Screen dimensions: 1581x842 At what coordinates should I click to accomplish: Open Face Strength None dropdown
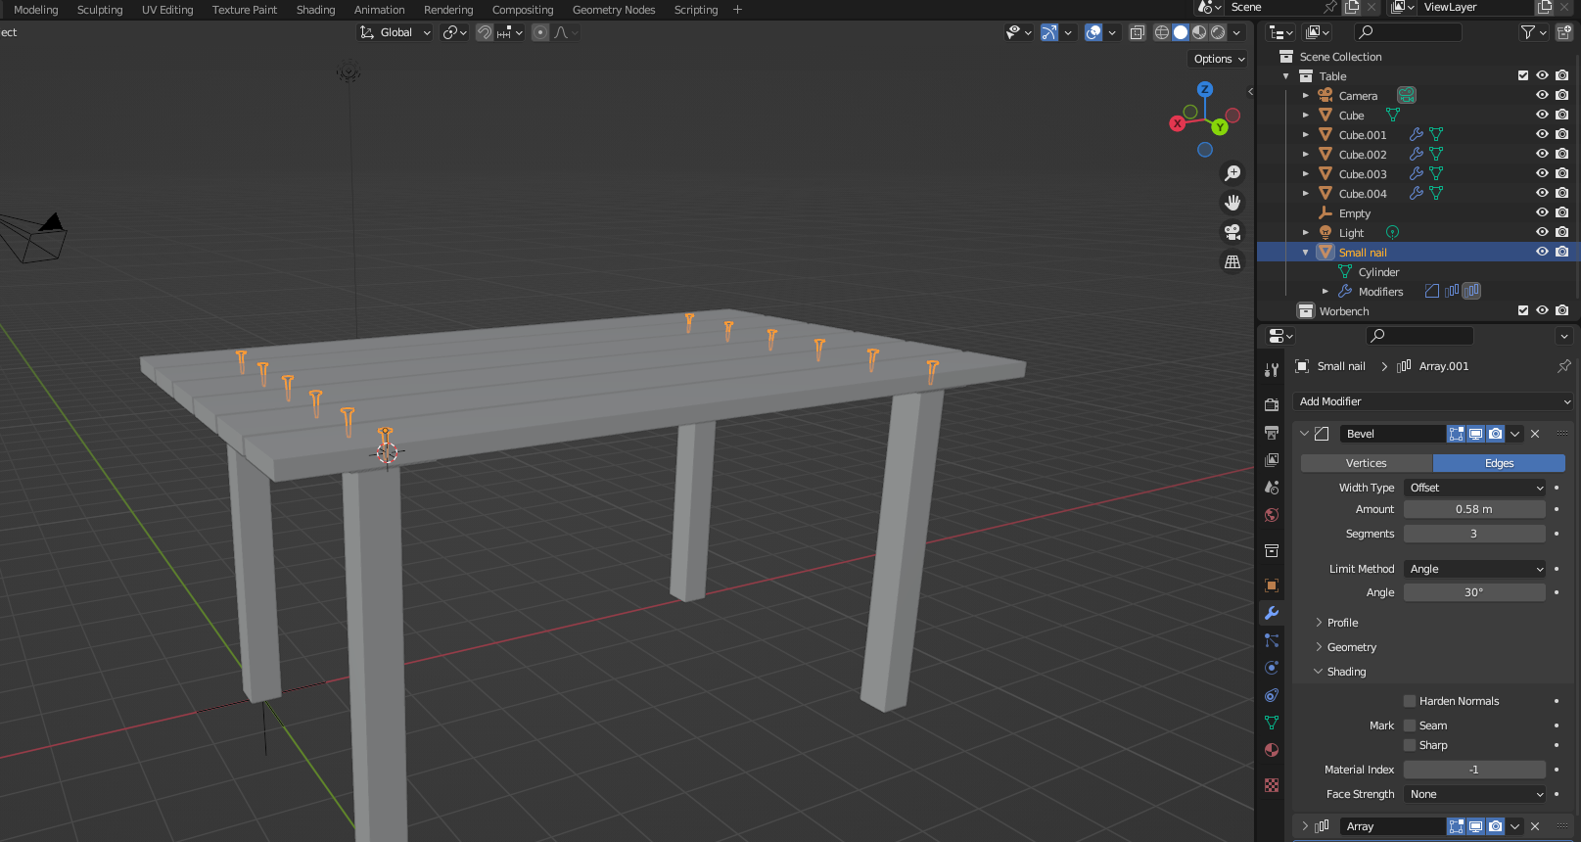tap(1474, 794)
